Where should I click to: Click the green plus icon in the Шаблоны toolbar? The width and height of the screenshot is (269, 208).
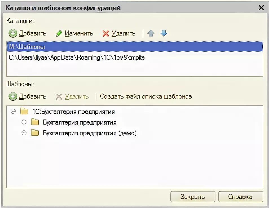[x=13, y=96]
